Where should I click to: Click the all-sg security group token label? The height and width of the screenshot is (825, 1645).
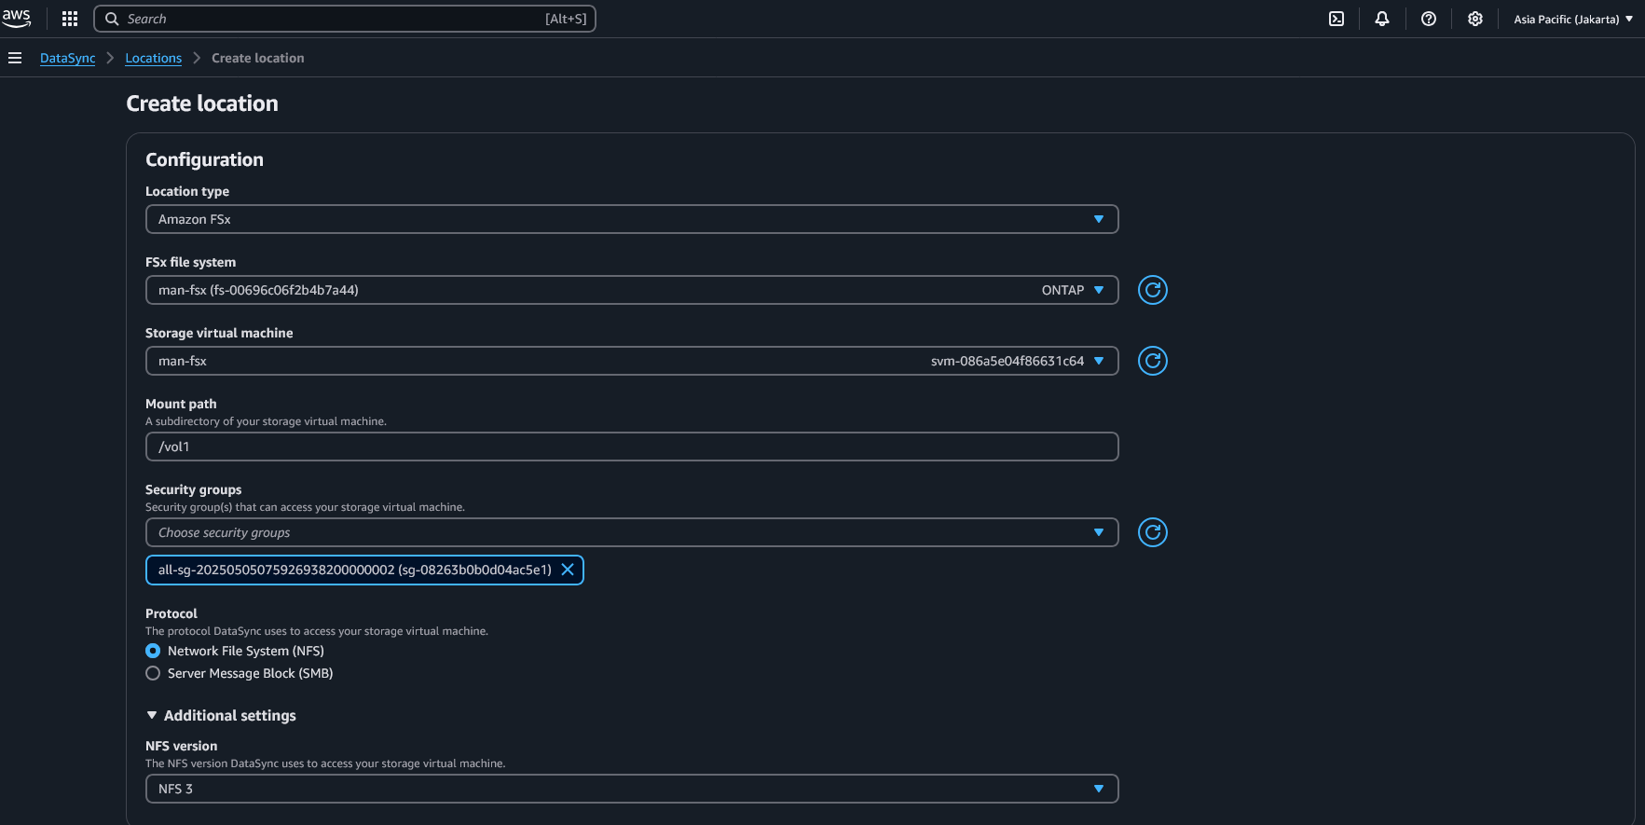click(355, 570)
